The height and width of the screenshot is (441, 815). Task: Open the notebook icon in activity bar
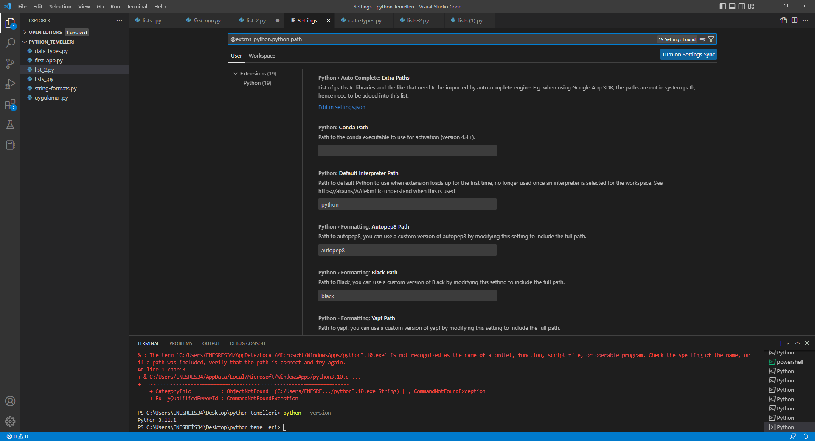(x=10, y=145)
